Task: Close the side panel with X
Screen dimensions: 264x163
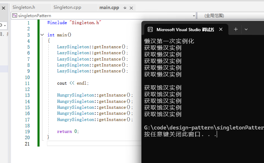Action: click(4, 8)
